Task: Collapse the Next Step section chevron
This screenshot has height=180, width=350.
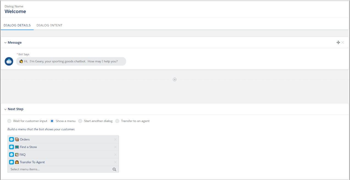Action: click(x=5, y=109)
